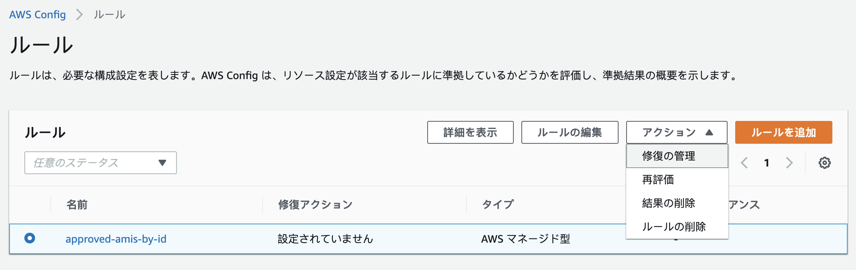Click the ルールを追加 orange button

[x=784, y=132]
